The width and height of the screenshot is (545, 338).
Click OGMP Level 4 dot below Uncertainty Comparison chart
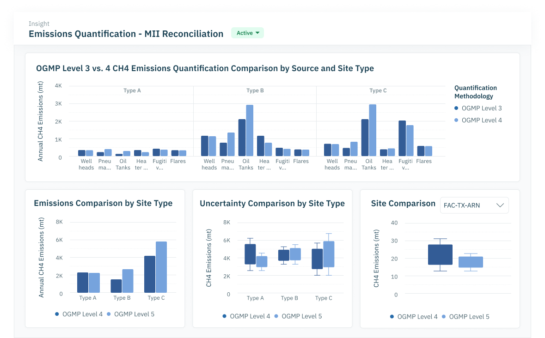(x=224, y=316)
